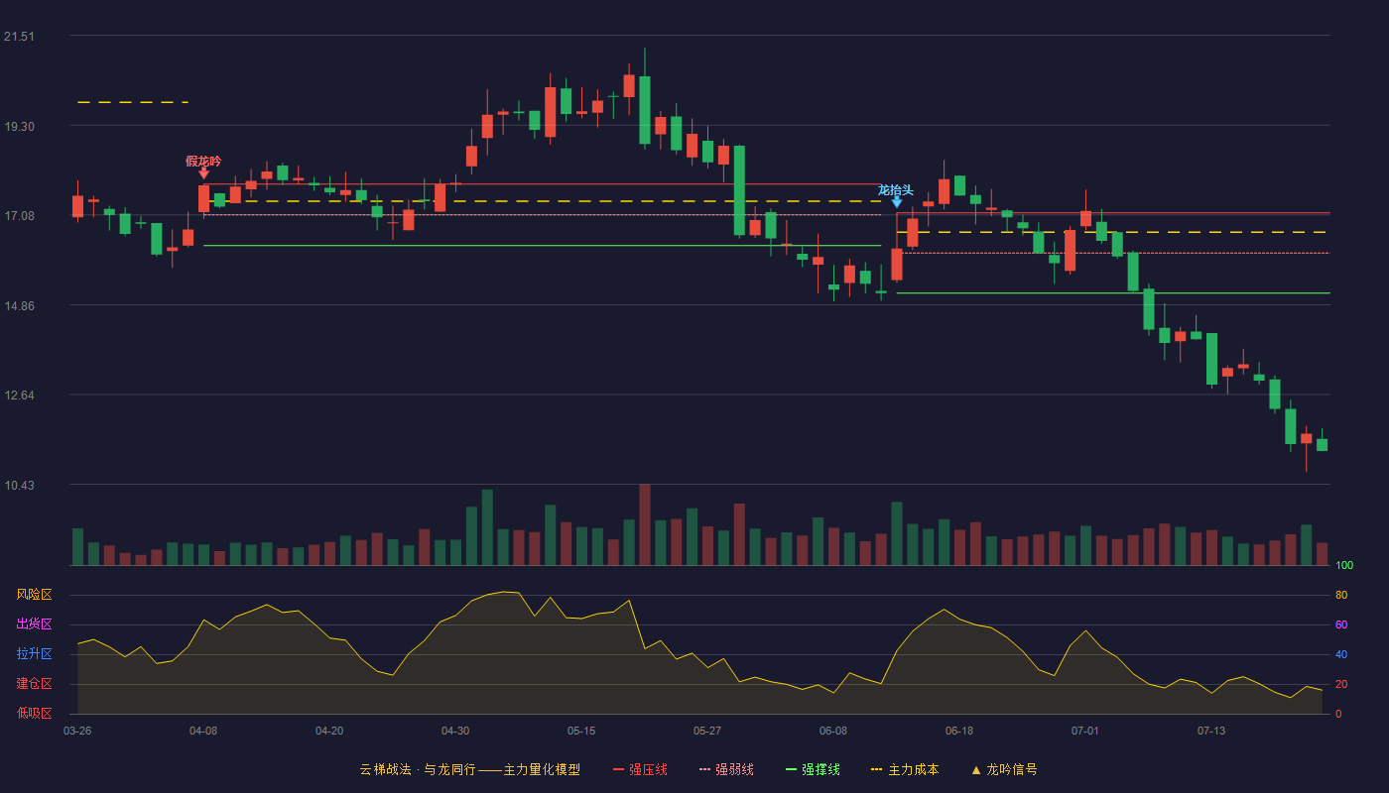Toggle the 龙吟信号 legend entry
Viewport: 1389px width, 793px height.
[x=1004, y=769]
